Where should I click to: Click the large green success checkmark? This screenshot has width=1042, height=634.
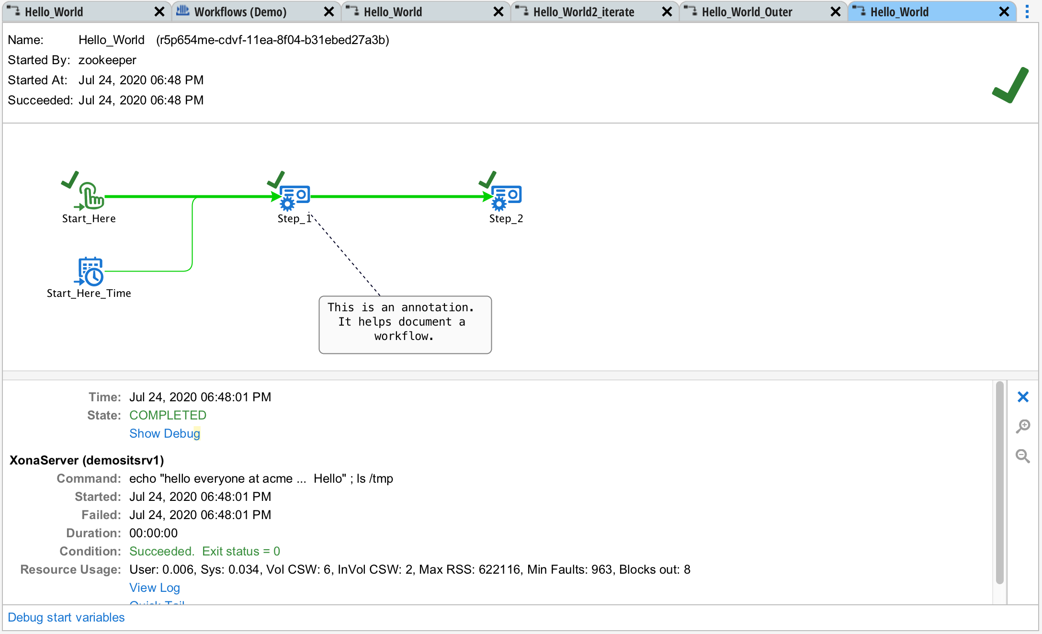pos(1009,86)
